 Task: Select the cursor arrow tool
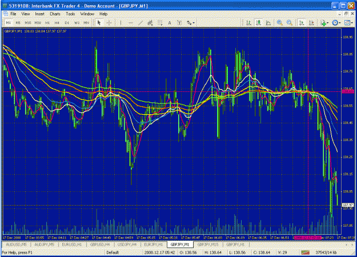click(x=99, y=22)
